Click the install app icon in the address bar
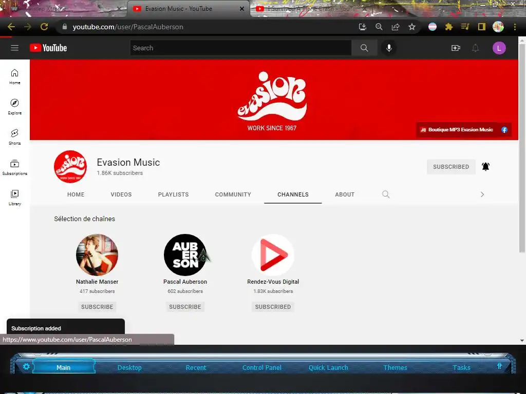The height and width of the screenshot is (394, 526). click(362, 27)
